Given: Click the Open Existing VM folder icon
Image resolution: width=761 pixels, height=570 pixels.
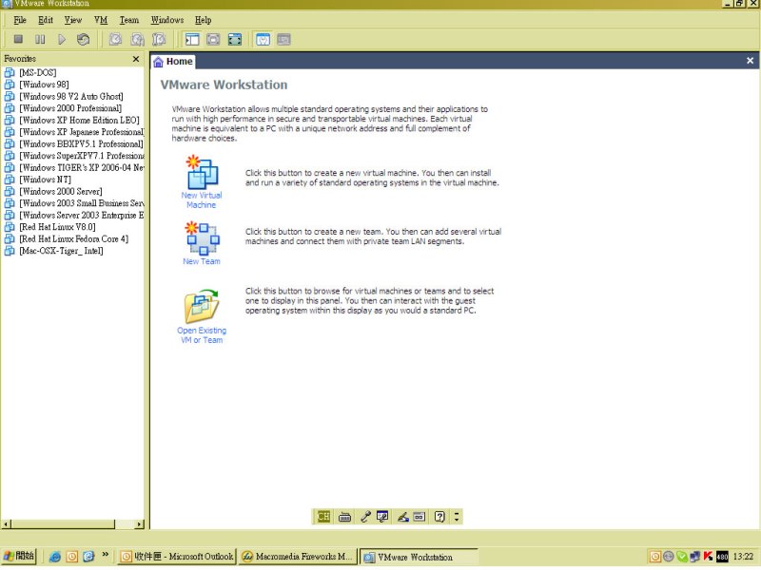Looking at the screenshot, I should click(x=202, y=306).
